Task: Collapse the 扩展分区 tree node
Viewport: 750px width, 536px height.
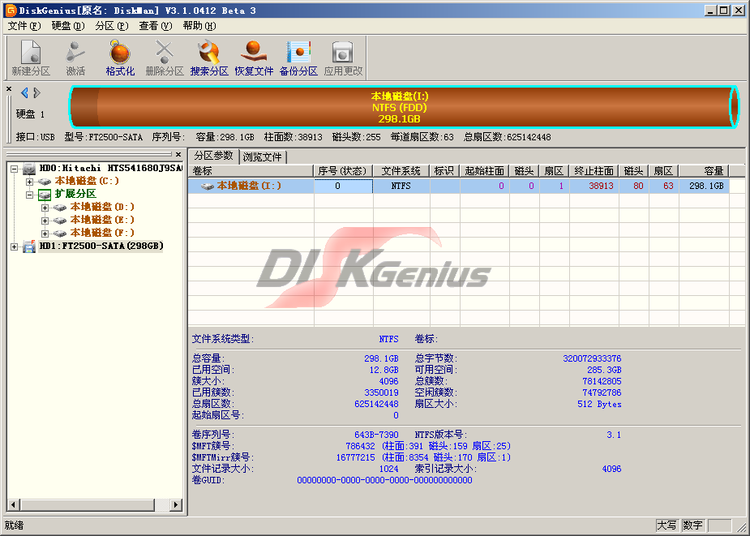Action: 30,195
